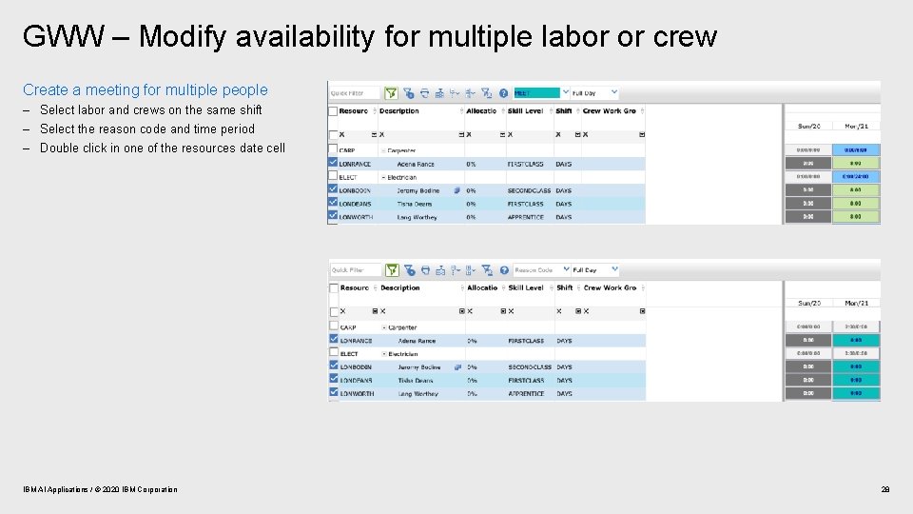This screenshot has height=514, width=913.
Task: Click the Description column sort arrows, upper grid
Action: [x=462, y=110]
